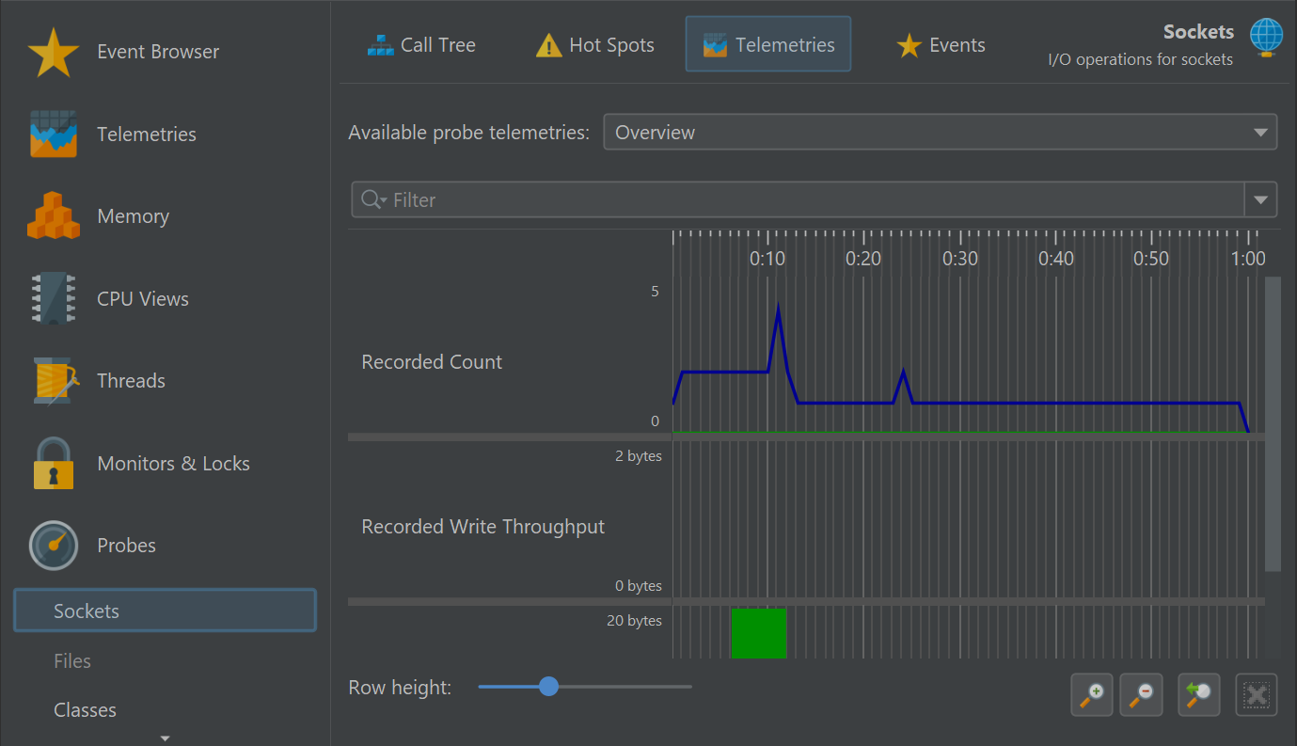
Task: Open the Telemetries section in sidebar
Action: [146, 135]
